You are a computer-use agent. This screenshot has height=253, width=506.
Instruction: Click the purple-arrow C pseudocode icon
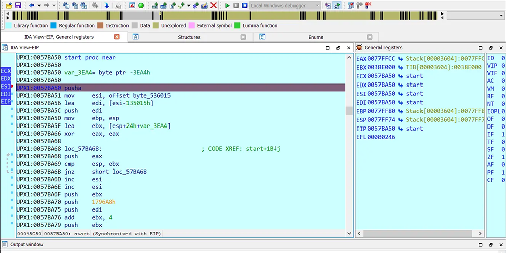pyautogui.click(x=328, y=6)
